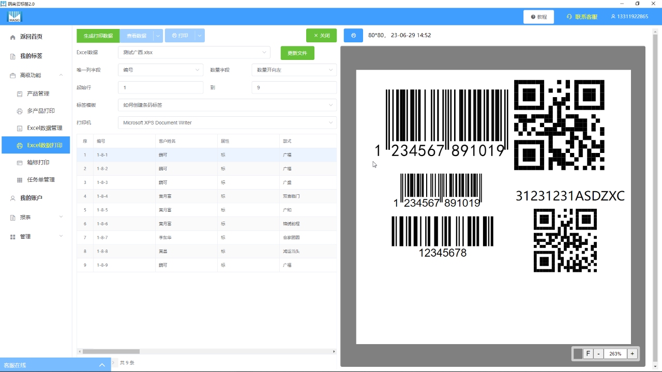This screenshot has width=662, height=372.
Task: Open 箱标打印 in the sidebar
Action: click(x=38, y=163)
